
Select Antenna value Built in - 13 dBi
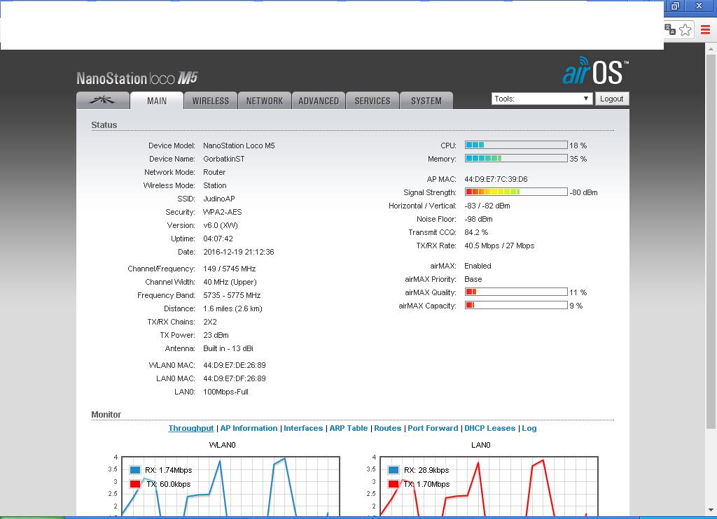(228, 348)
